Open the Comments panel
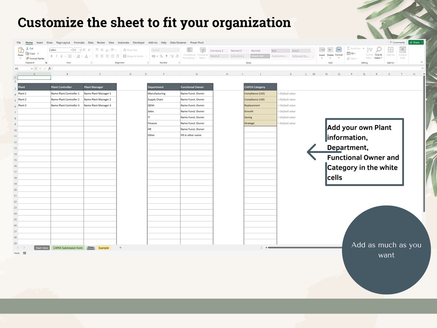Image resolution: width=437 pixels, height=328 pixels. pyautogui.click(x=398, y=43)
